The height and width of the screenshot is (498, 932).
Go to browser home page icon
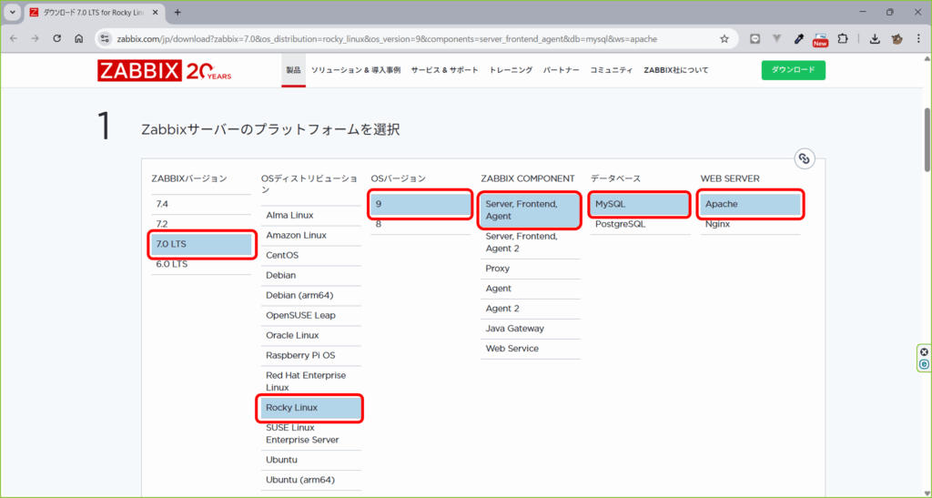(x=78, y=38)
